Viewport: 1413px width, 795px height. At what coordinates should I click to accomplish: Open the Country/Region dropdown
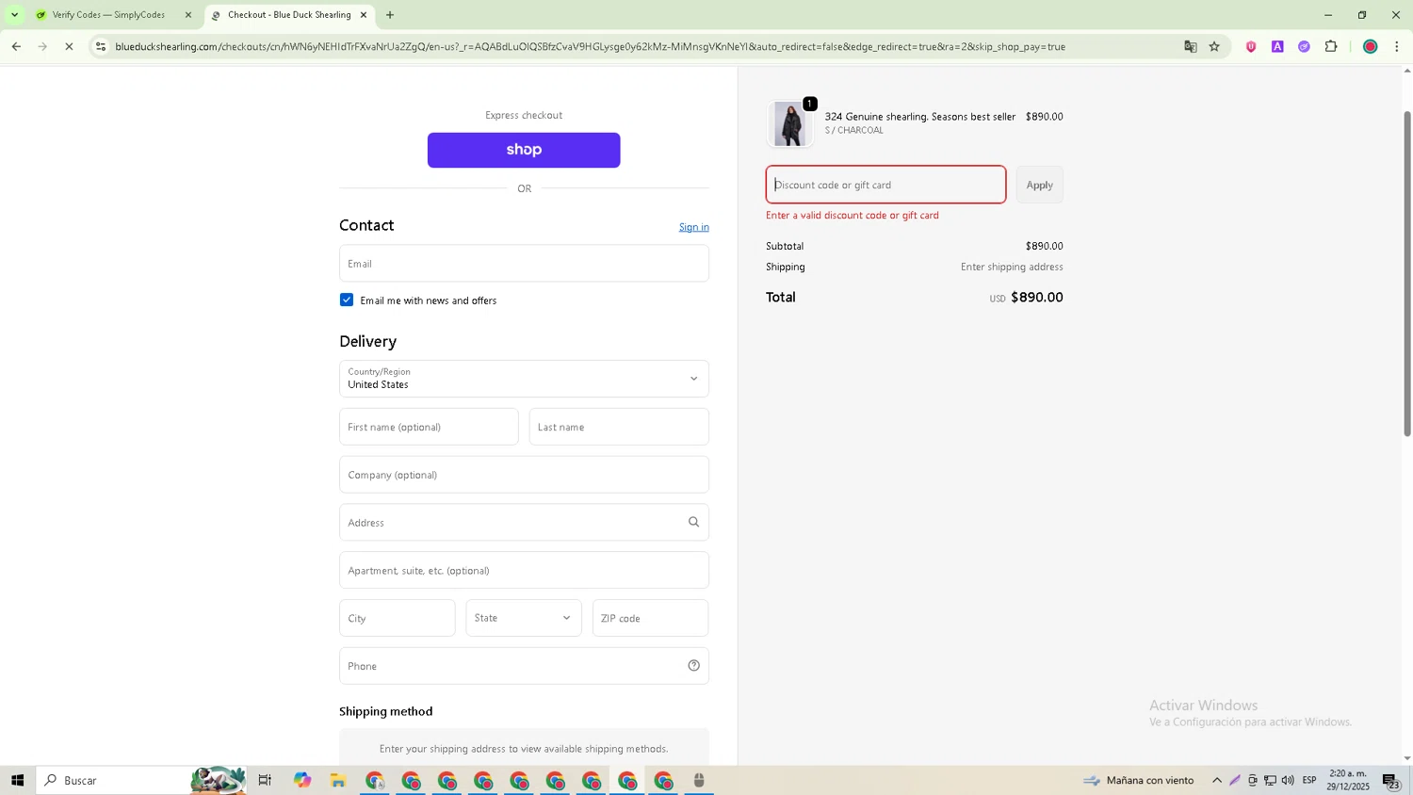coord(524,379)
